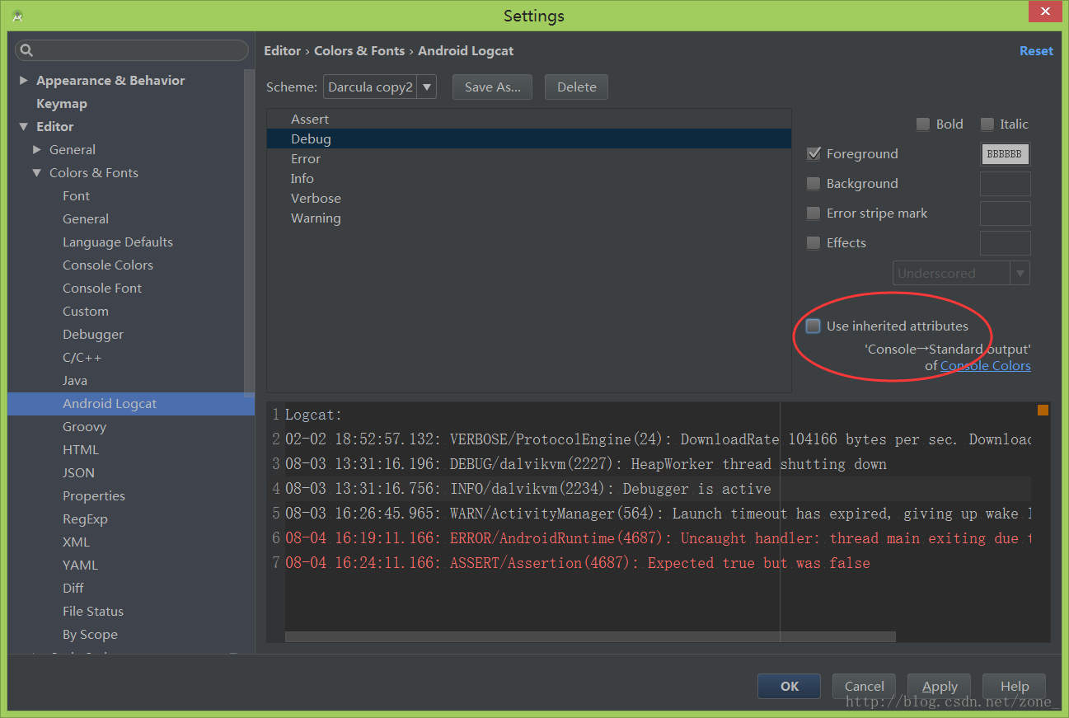Enable the Background checkbox
Viewport: 1069px width, 718px height.
[x=813, y=184]
